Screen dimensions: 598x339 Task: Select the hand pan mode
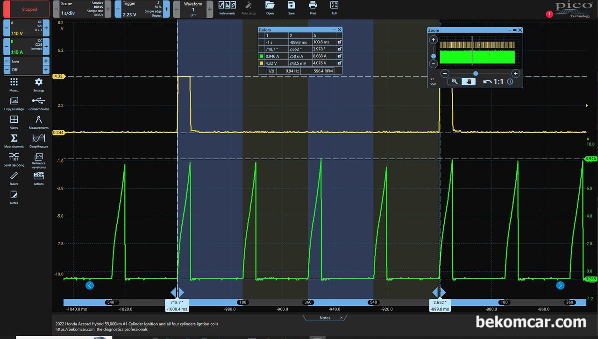(469, 81)
